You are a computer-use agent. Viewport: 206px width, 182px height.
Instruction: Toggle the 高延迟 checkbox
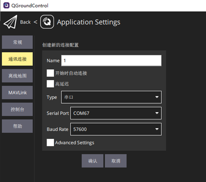click(x=50, y=84)
